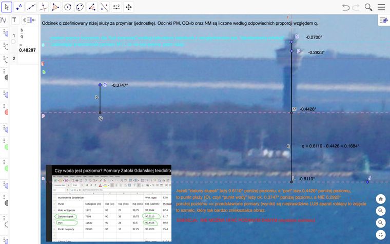Select the Point tool
This screenshot has width=390, height=244.
coord(19,7)
